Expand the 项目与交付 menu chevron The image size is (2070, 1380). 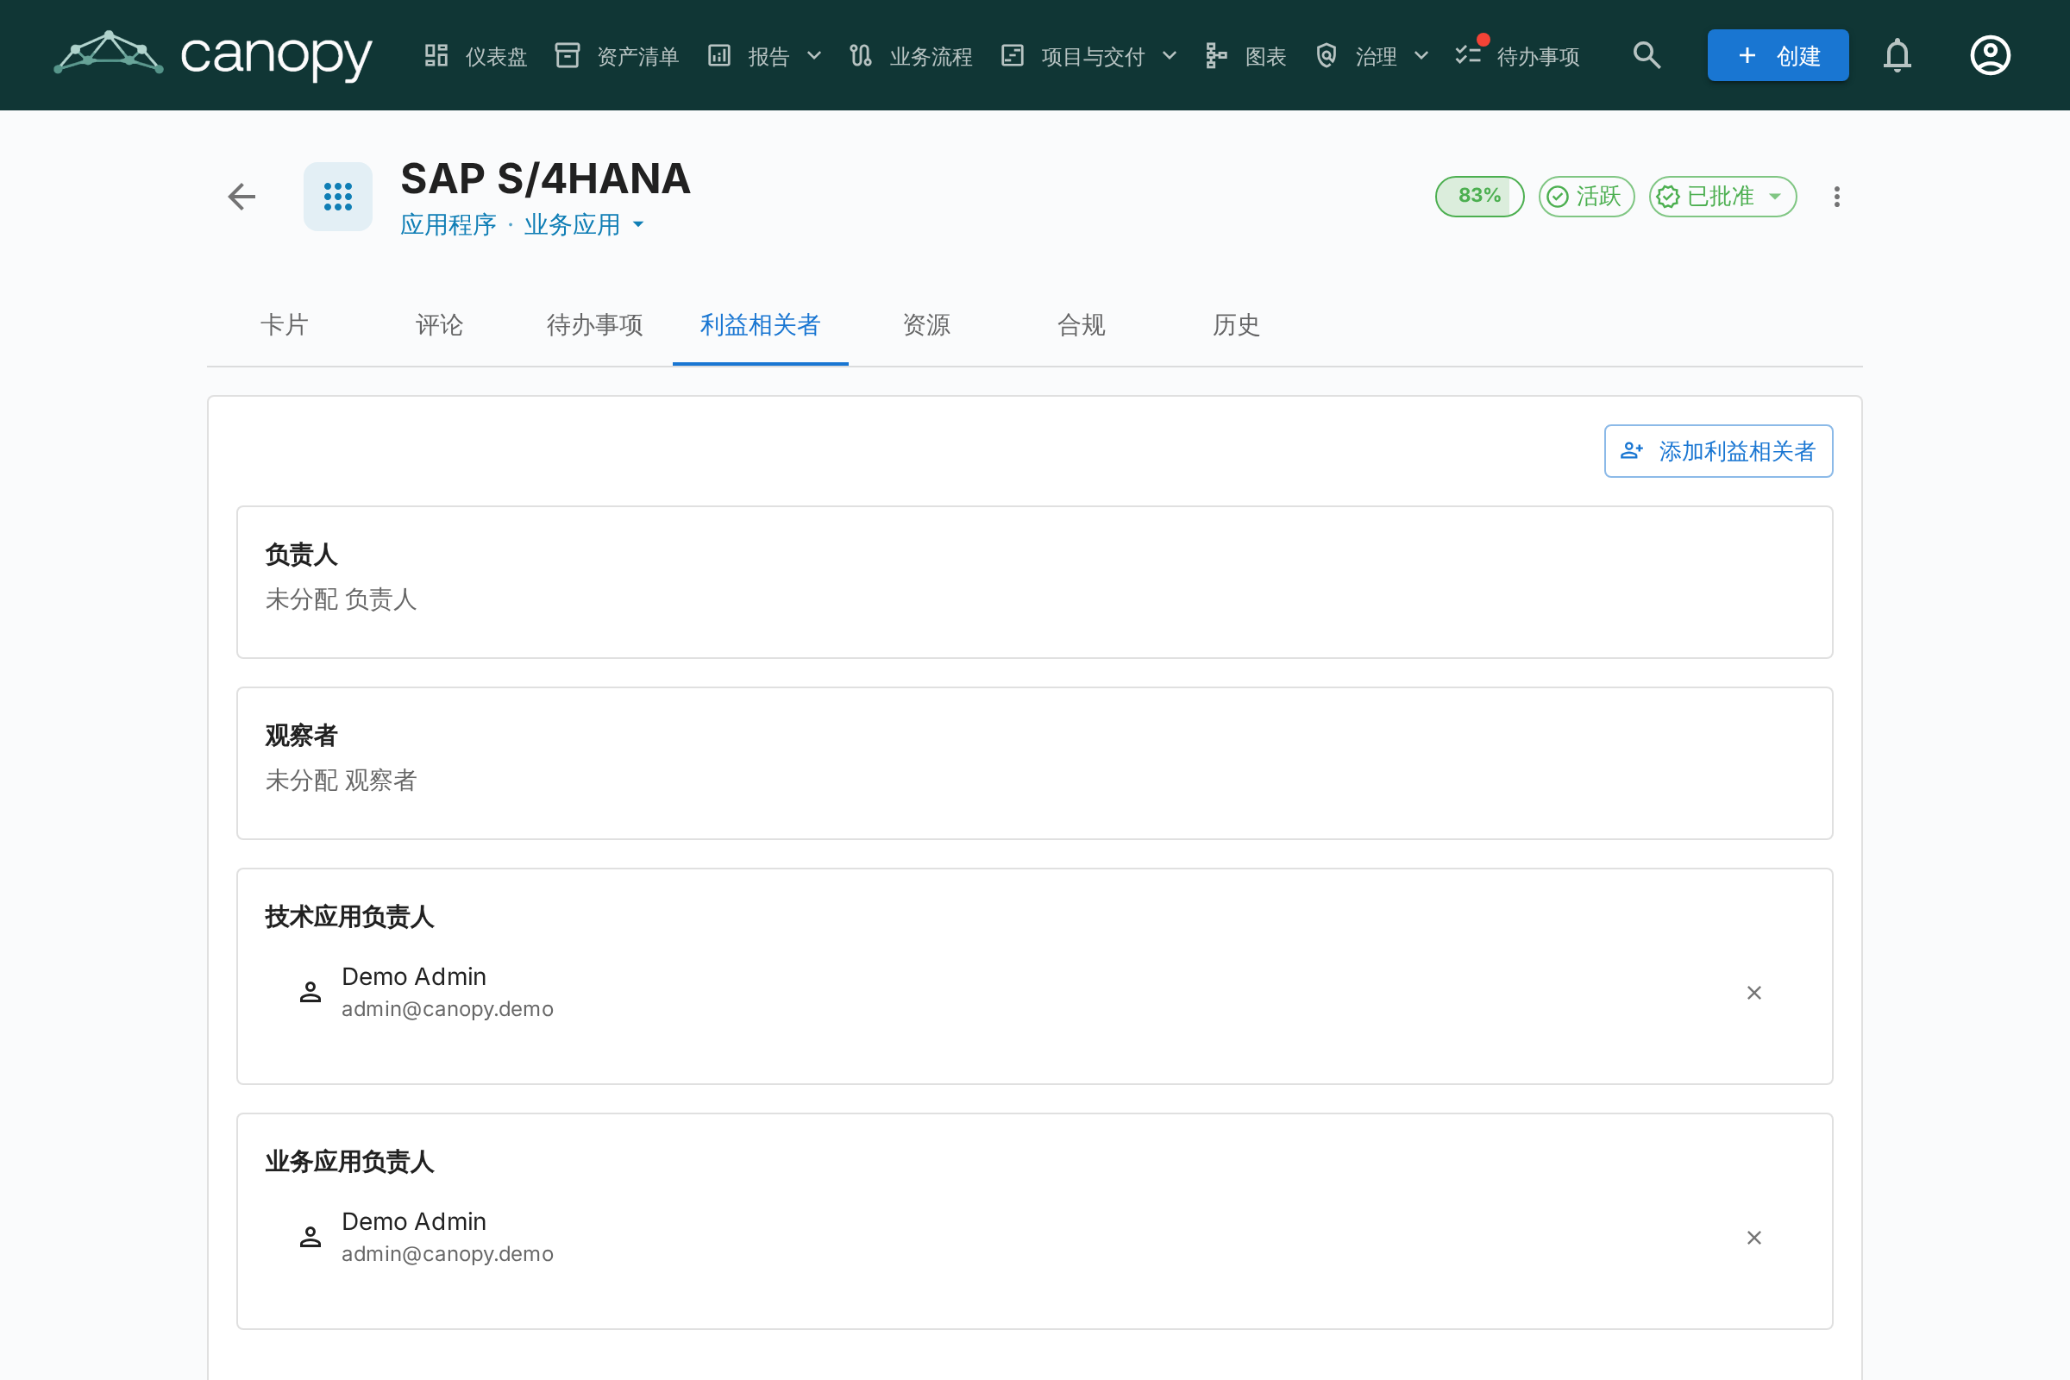point(1170,56)
